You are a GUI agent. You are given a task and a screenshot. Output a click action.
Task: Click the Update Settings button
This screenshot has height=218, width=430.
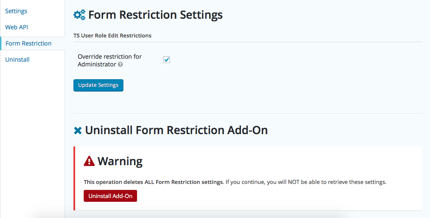pos(99,85)
